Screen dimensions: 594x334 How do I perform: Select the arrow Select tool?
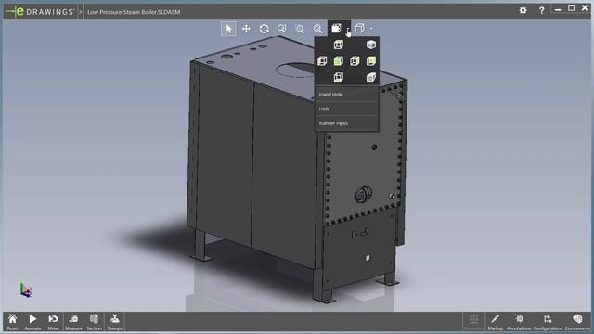coord(228,29)
